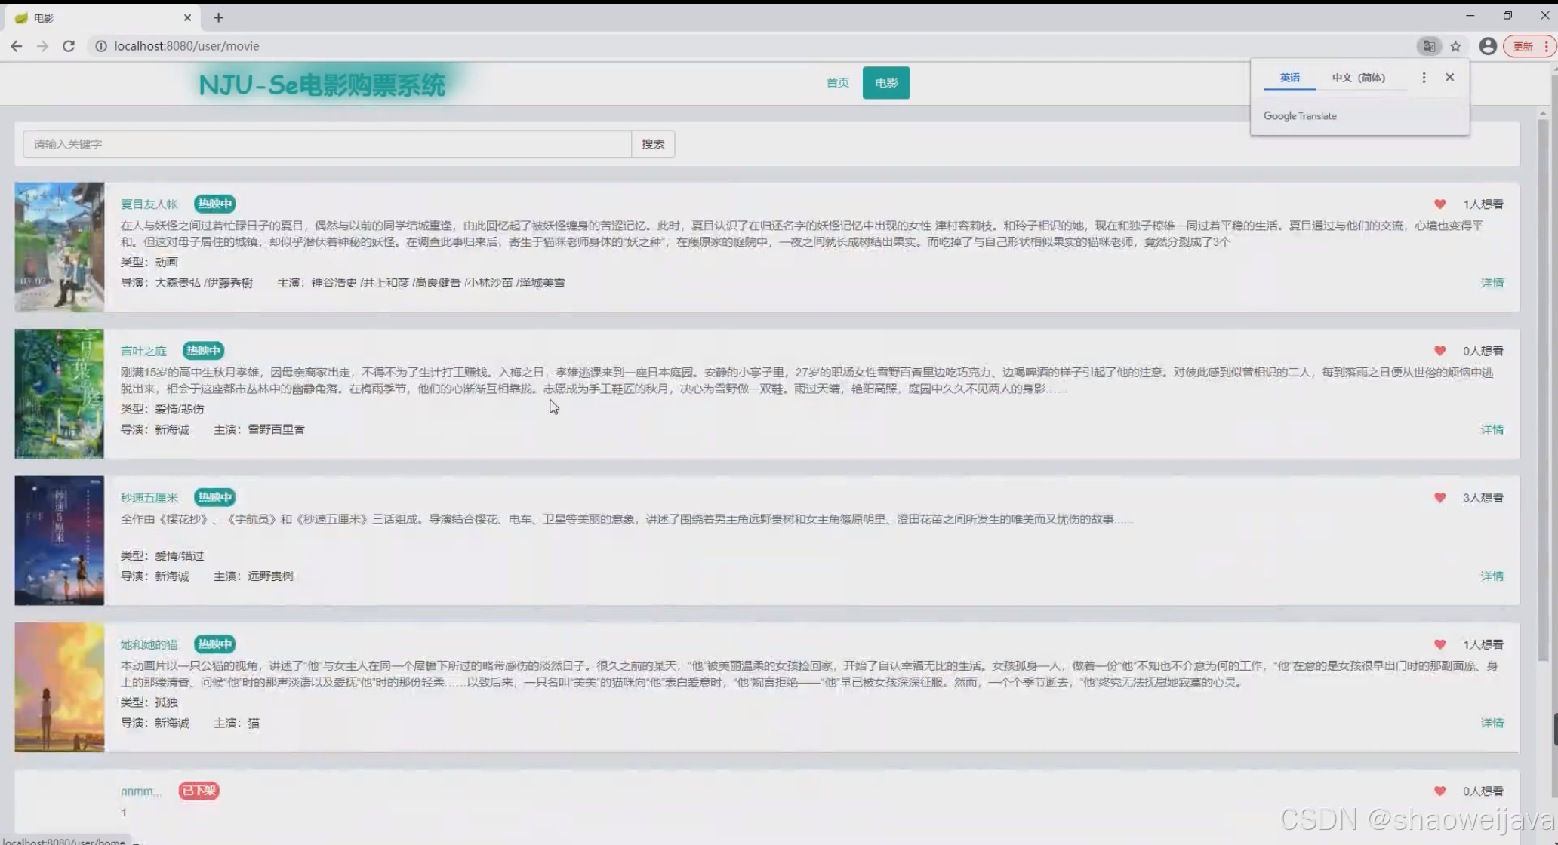Click the Google Translate icon in address bar
The width and height of the screenshot is (1558, 845).
(x=1429, y=46)
